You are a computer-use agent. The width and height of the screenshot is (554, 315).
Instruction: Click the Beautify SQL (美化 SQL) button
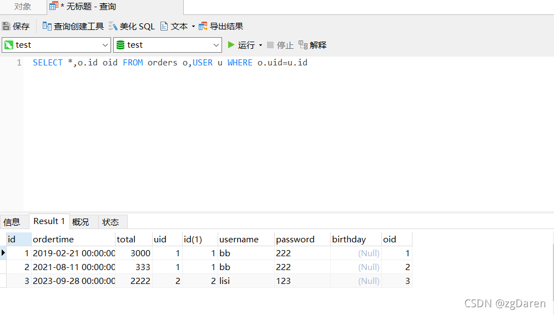(132, 26)
